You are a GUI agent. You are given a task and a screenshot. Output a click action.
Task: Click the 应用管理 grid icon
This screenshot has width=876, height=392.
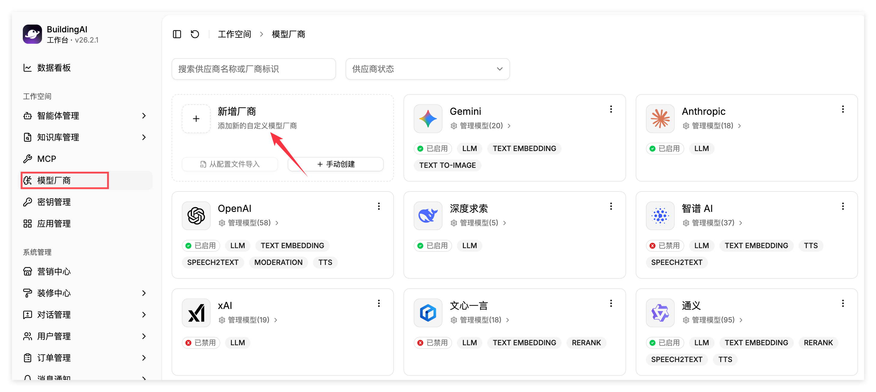[x=27, y=224]
